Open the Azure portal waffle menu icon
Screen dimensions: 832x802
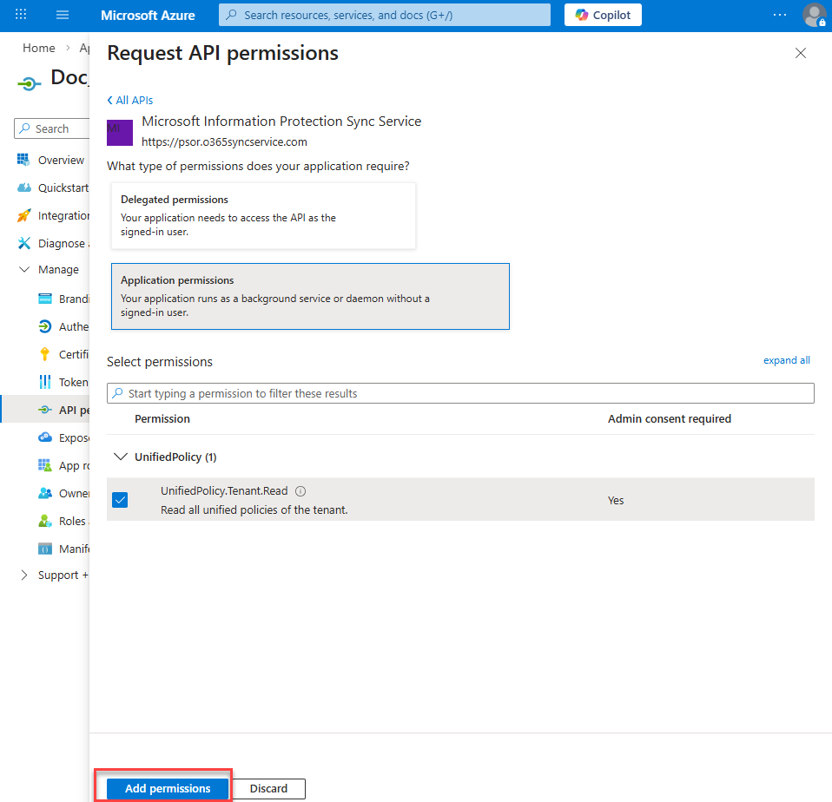point(21,15)
